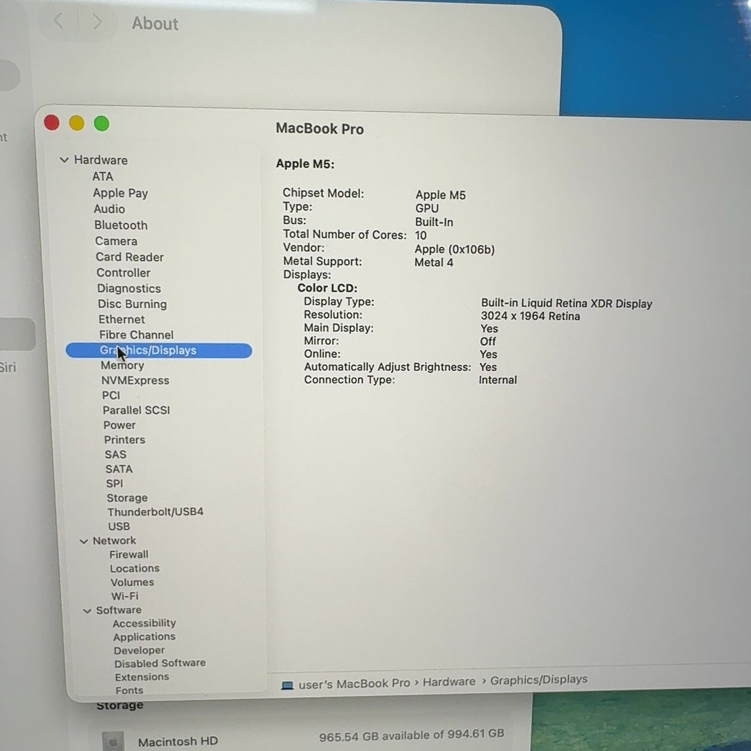
Task: Select USB in the Hardware list
Action: pos(119,527)
